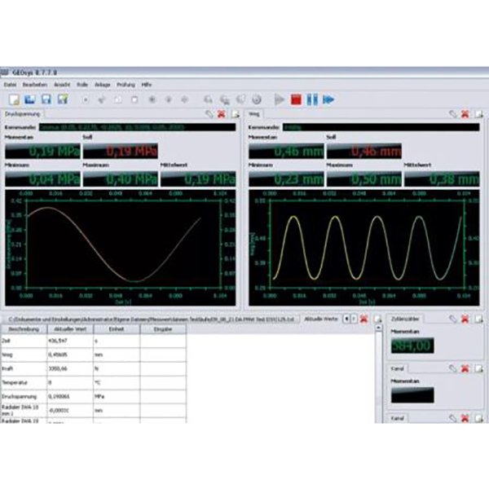Open the Prüfung menu
The image size is (489, 489).
126,85
